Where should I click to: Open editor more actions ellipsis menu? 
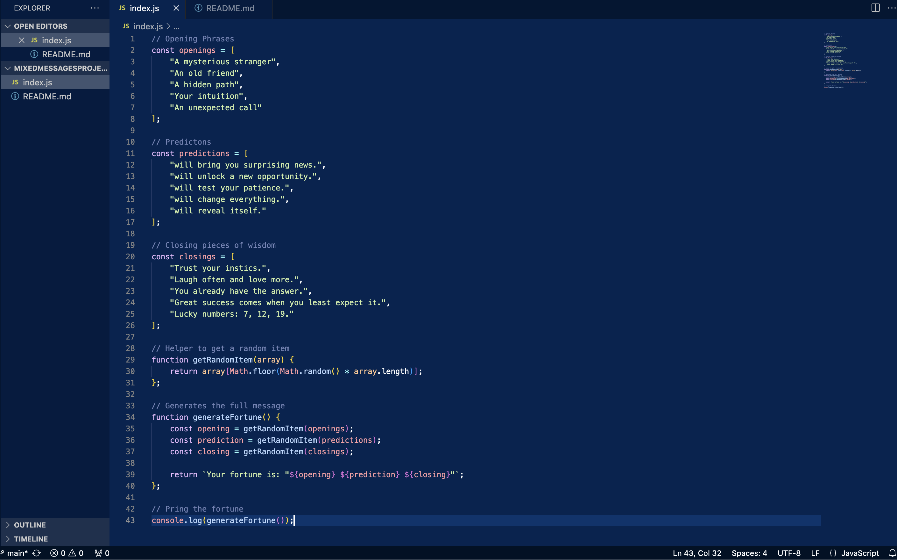[x=892, y=8]
